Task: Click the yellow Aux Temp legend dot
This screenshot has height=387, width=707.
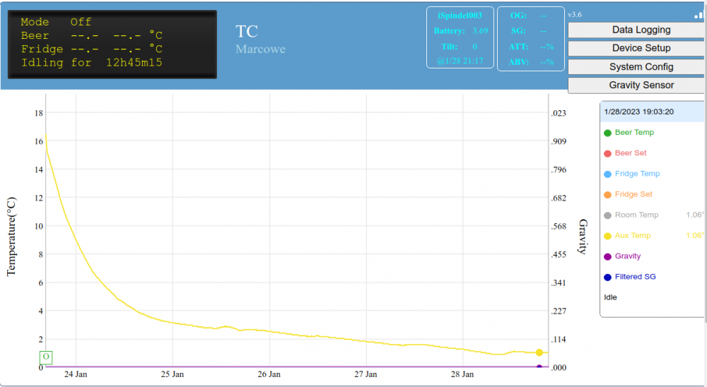Action: (x=607, y=236)
